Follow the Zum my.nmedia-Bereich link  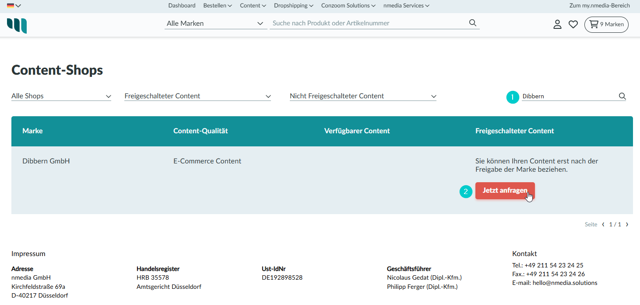pos(600,6)
